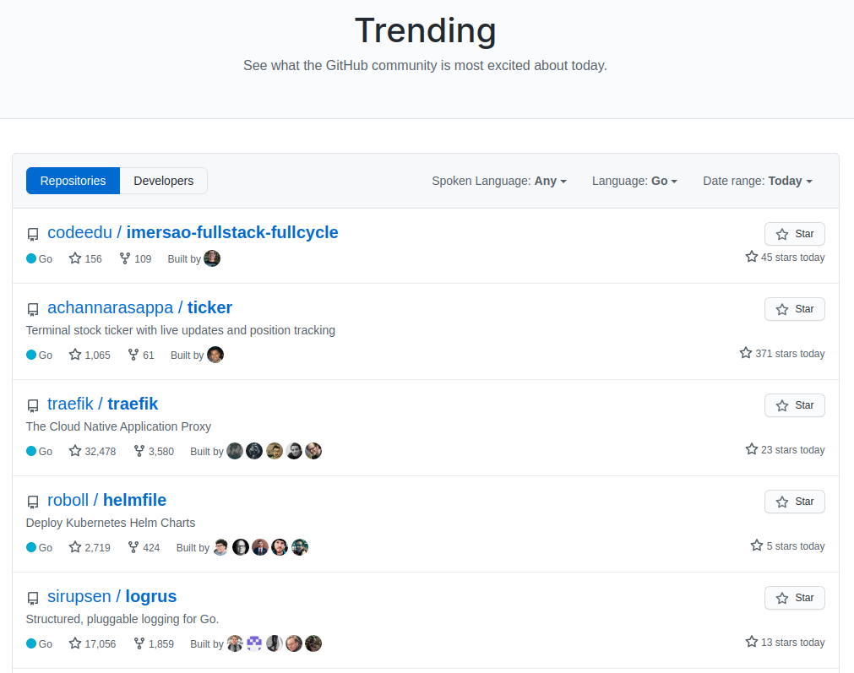Screen dimensions: 854x673
Task: Open the contributor avatar for ticker
Action: [x=215, y=355]
